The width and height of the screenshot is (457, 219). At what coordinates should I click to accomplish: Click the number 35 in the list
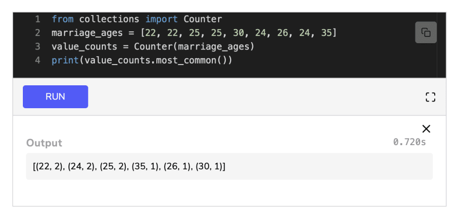(326, 33)
